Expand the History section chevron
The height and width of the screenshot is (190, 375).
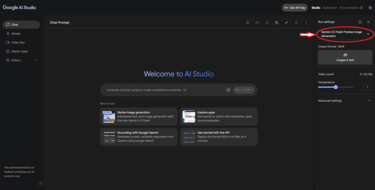[36, 60]
